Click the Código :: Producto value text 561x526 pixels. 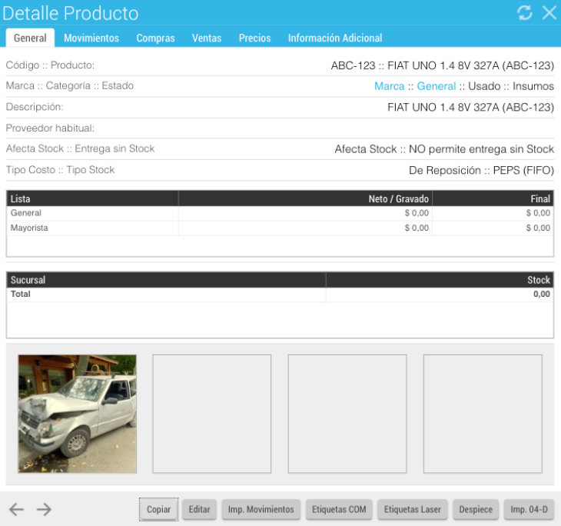click(442, 65)
